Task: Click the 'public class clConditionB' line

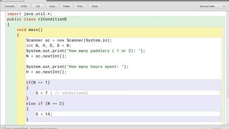Action: click(x=37, y=19)
